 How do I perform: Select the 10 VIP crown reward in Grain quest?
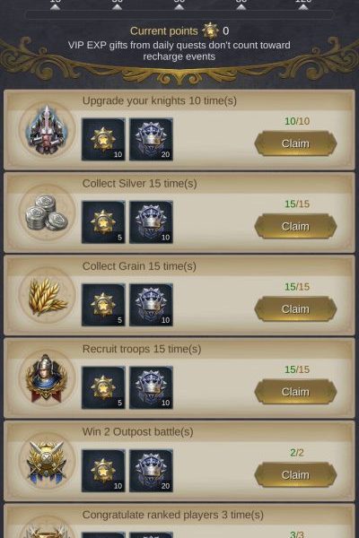(151, 305)
